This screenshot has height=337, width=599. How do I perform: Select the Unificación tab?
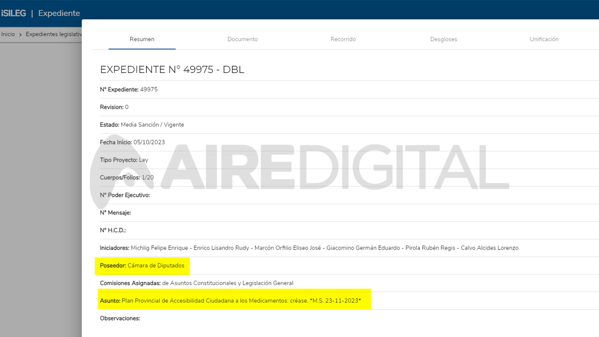click(x=544, y=39)
